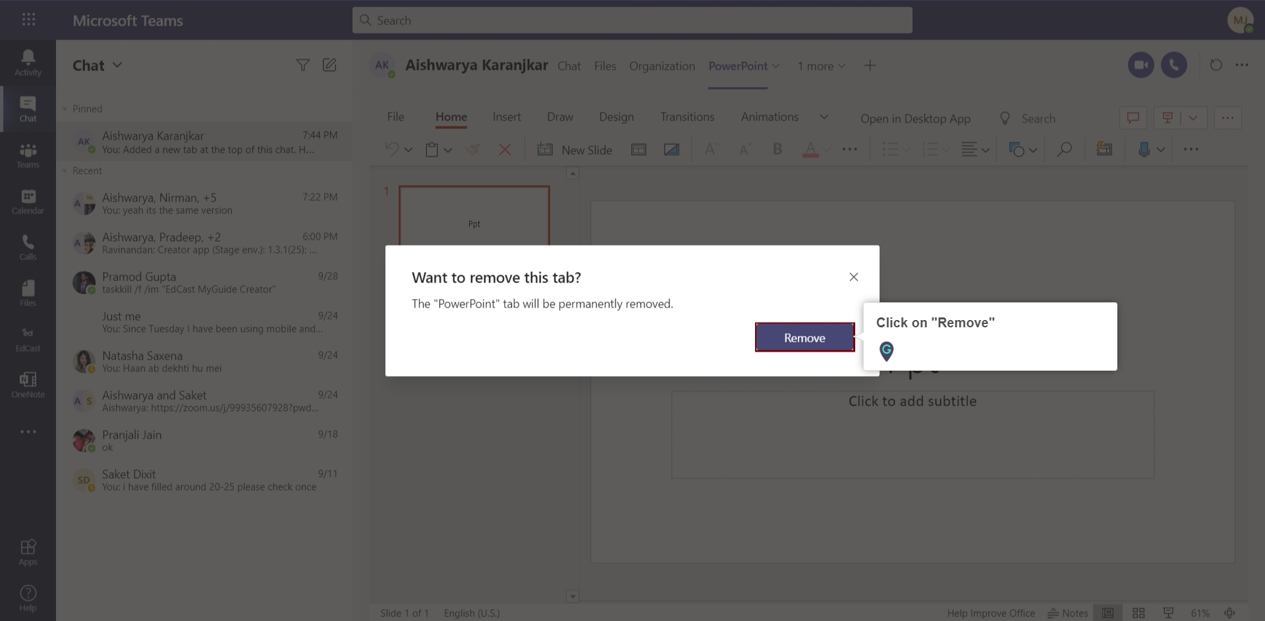Screen dimensions: 1265x621
Task: Click the Paste clipboard icon
Action: click(x=432, y=149)
